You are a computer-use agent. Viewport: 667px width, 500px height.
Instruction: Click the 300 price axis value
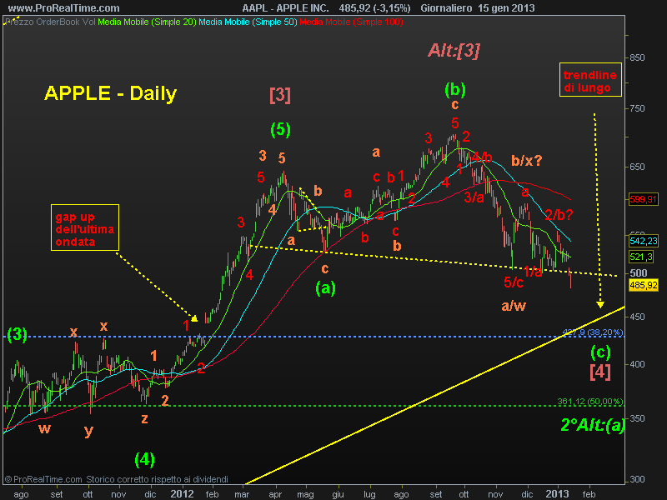click(637, 479)
